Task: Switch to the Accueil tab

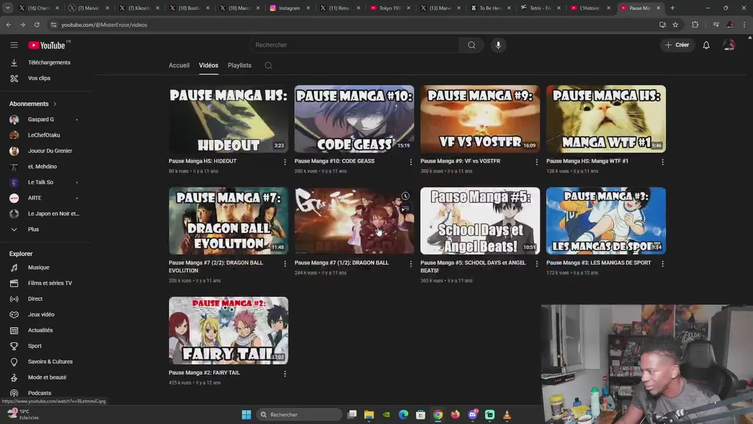Action: click(x=179, y=65)
